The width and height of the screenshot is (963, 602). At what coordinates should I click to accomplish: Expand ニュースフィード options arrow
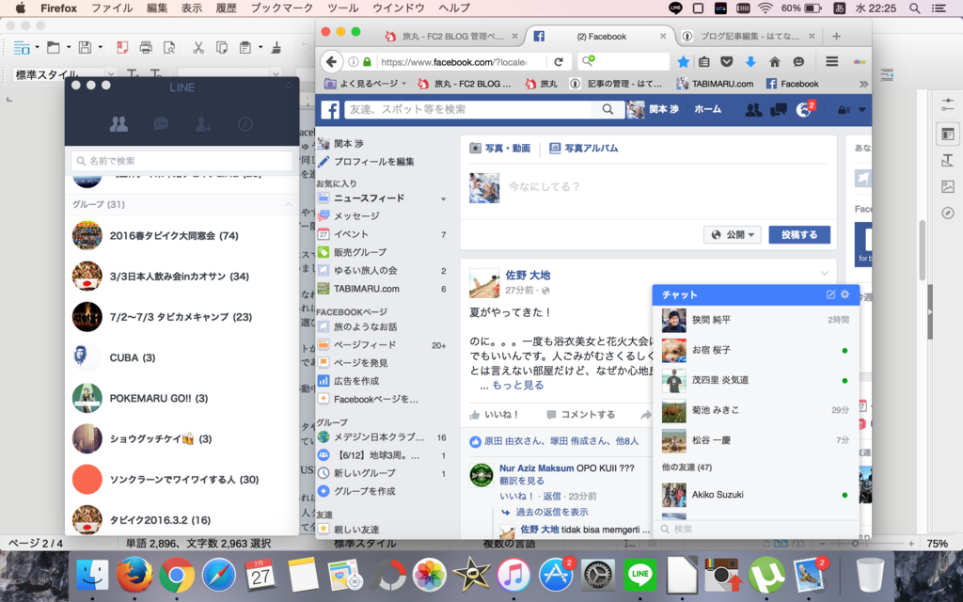(443, 199)
